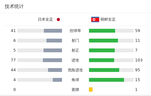Click the 控球率 green bar for North Korea
This screenshot has width=151, height=96.
point(102,31)
